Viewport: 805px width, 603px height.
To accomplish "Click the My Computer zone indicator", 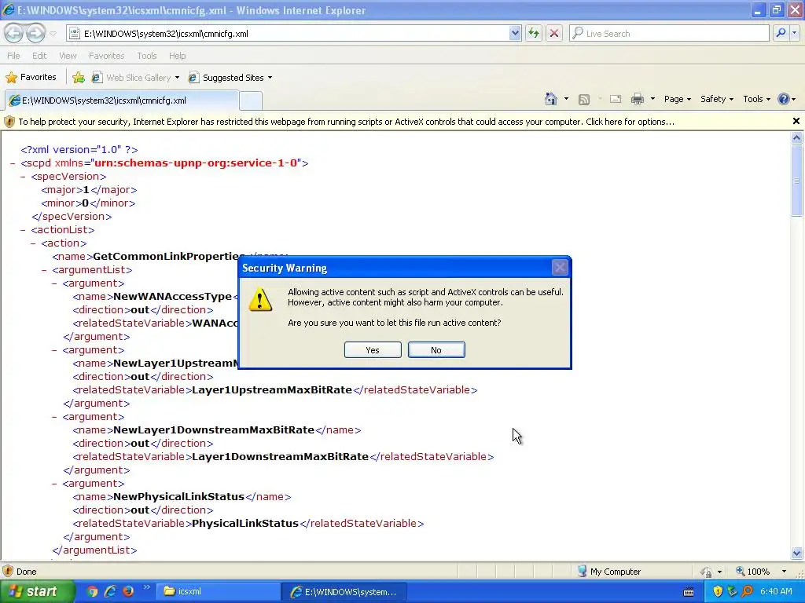I will tap(609, 572).
